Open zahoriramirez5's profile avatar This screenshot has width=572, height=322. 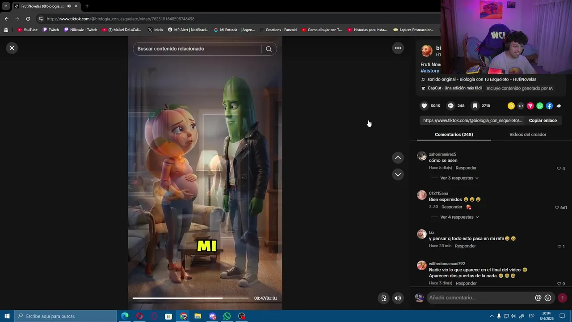[x=421, y=156]
